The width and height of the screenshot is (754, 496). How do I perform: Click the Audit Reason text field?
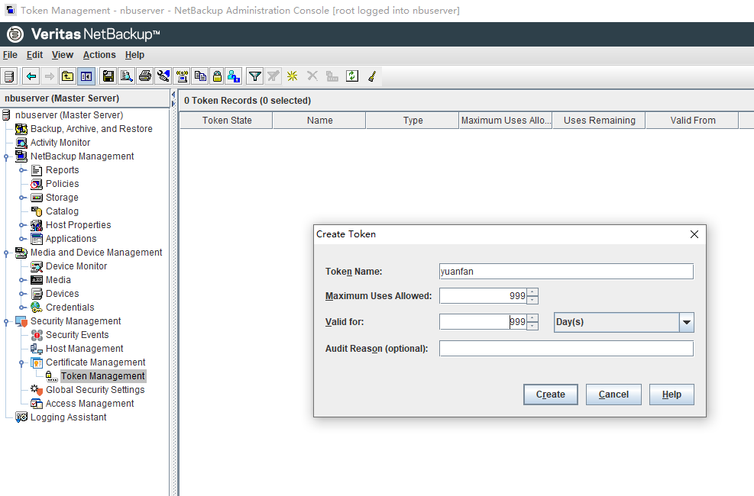565,349
